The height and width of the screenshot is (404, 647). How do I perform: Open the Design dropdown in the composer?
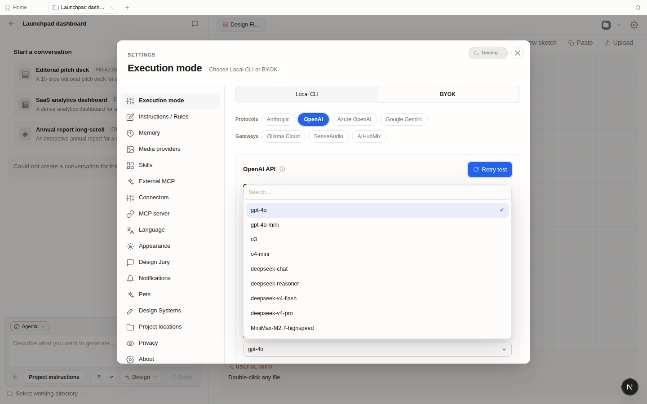[x=141, y=377]
